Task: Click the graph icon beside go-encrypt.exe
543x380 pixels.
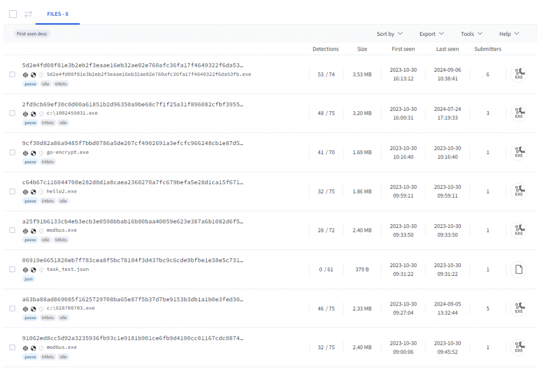Action: click(26, 153)
